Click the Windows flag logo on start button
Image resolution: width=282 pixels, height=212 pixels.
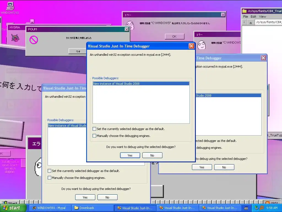click(x=5, y=208)
